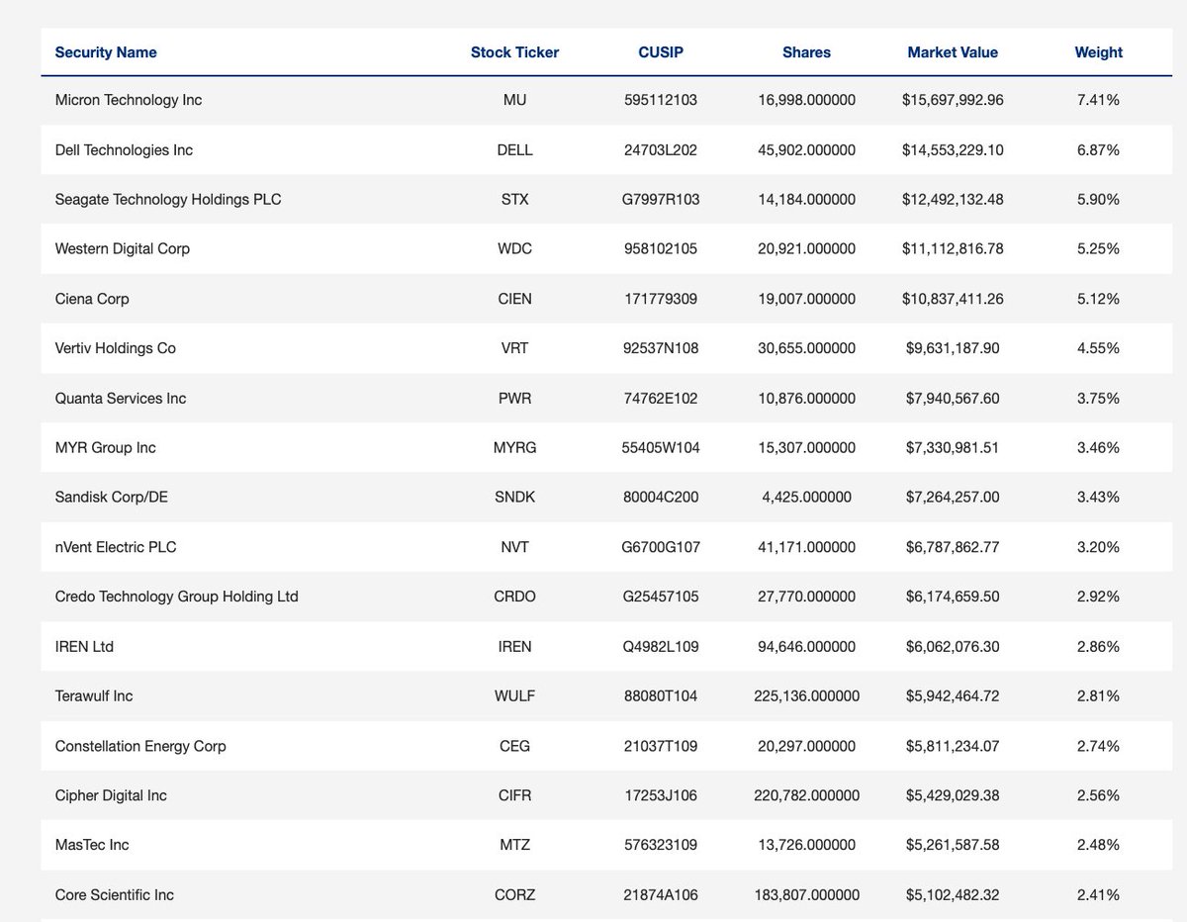
Task: Click the Weight column header
Action: click(x=1099, y=52)
